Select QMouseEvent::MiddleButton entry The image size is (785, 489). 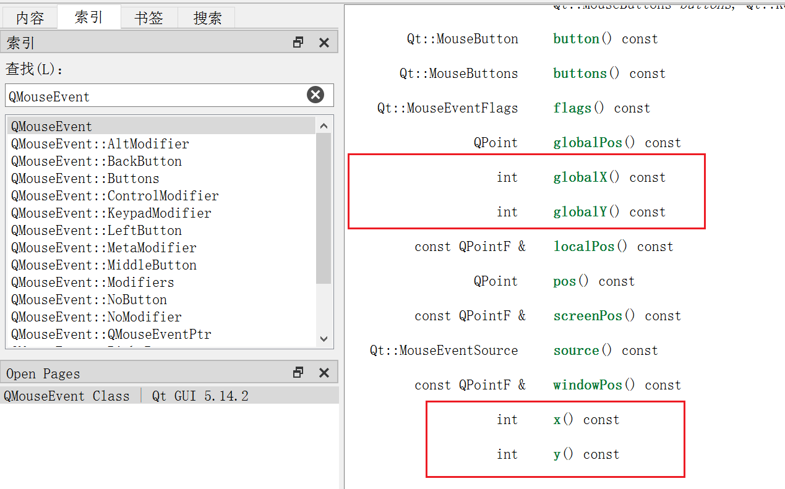tap(104, 265)
